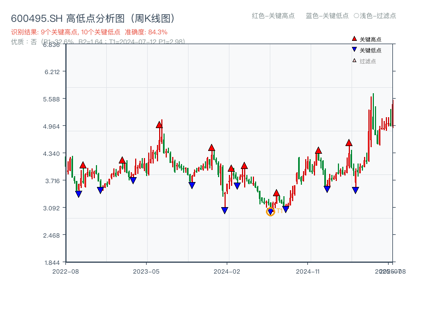Click the 5.588 y-axis label

[51, 99]
